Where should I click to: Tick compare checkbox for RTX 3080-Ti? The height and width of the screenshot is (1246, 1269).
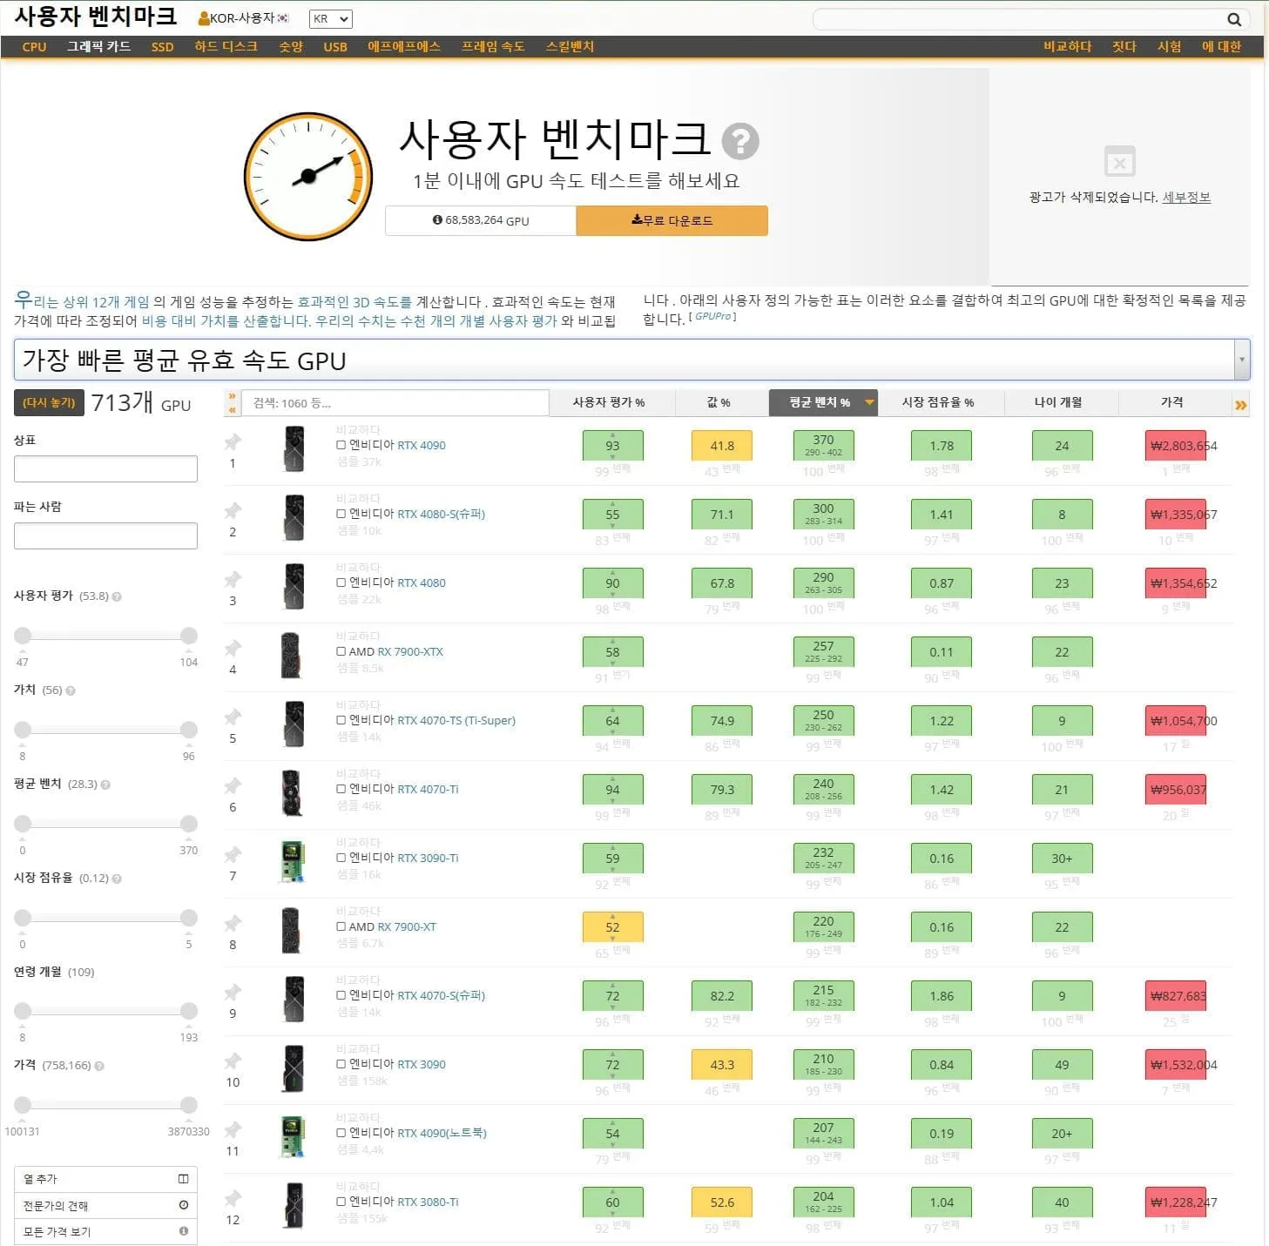click(341, 1202)
